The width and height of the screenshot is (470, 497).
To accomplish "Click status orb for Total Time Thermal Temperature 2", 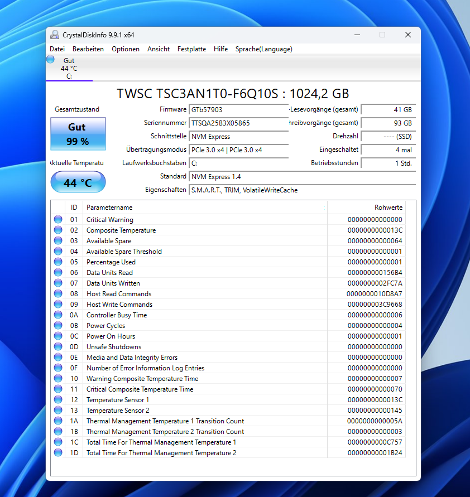I will click(58, 452).
